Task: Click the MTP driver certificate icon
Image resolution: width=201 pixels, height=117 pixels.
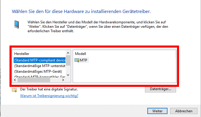Action: pyautogui.click(x=77, y=60)
